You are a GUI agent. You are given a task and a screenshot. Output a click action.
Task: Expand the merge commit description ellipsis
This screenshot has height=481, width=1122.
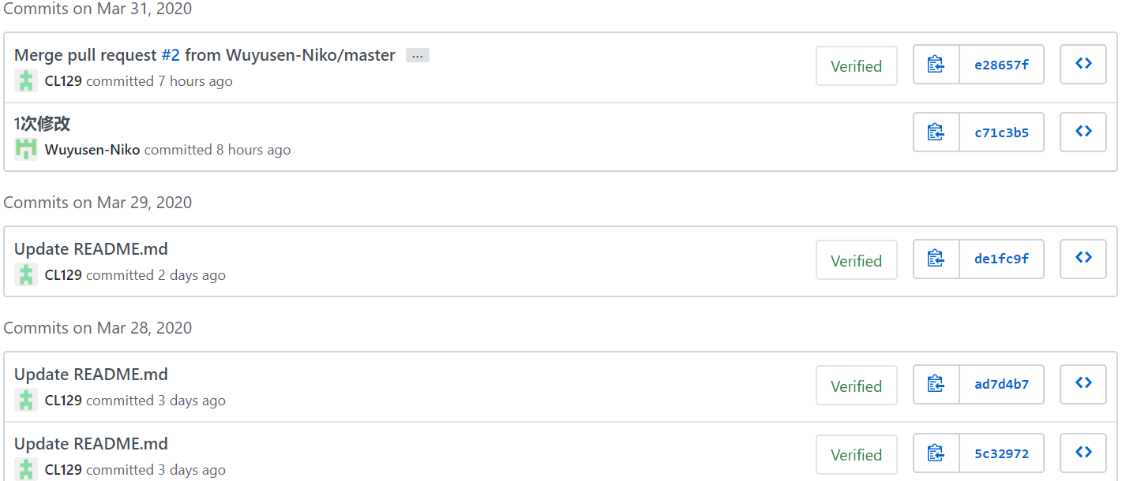pyautogui.click(x=417, y=56)
